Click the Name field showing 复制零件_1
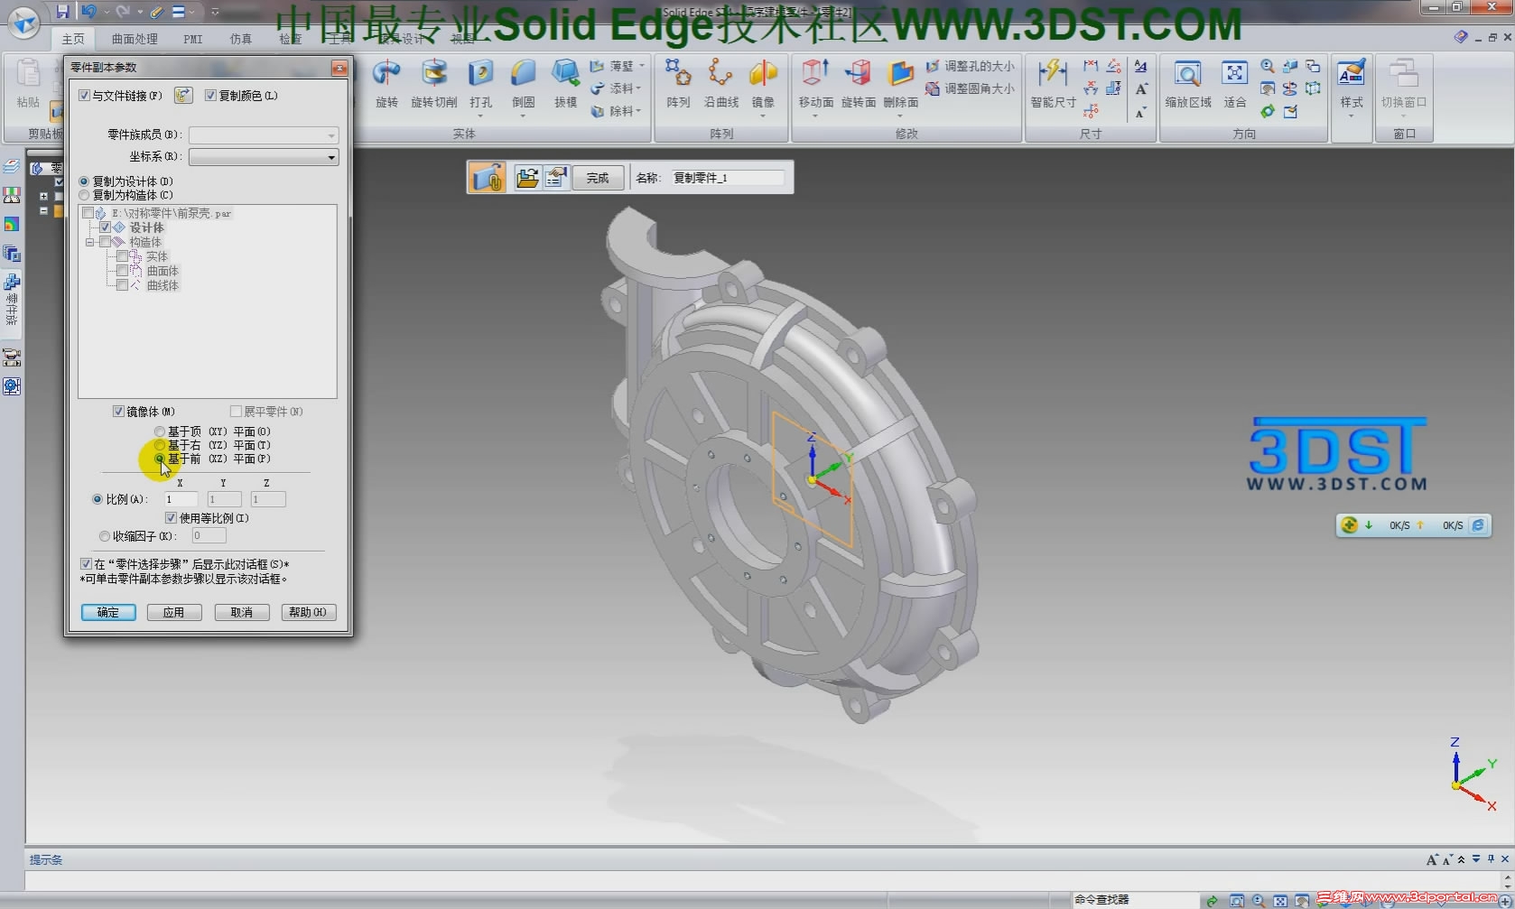The width and height of the screenshot is (1515, 909). (728, 178)
